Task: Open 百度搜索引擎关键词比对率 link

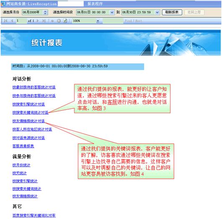Action: tap(34, 216)
